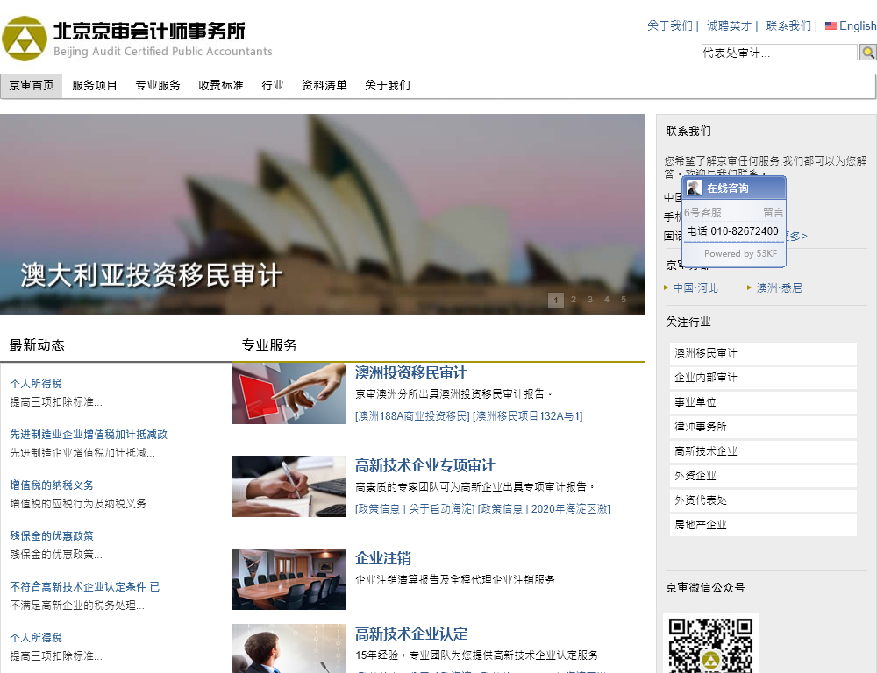Jump to banner slide indicator 5
This screenshot has width=877, height=673.
[x=624, y=300]
